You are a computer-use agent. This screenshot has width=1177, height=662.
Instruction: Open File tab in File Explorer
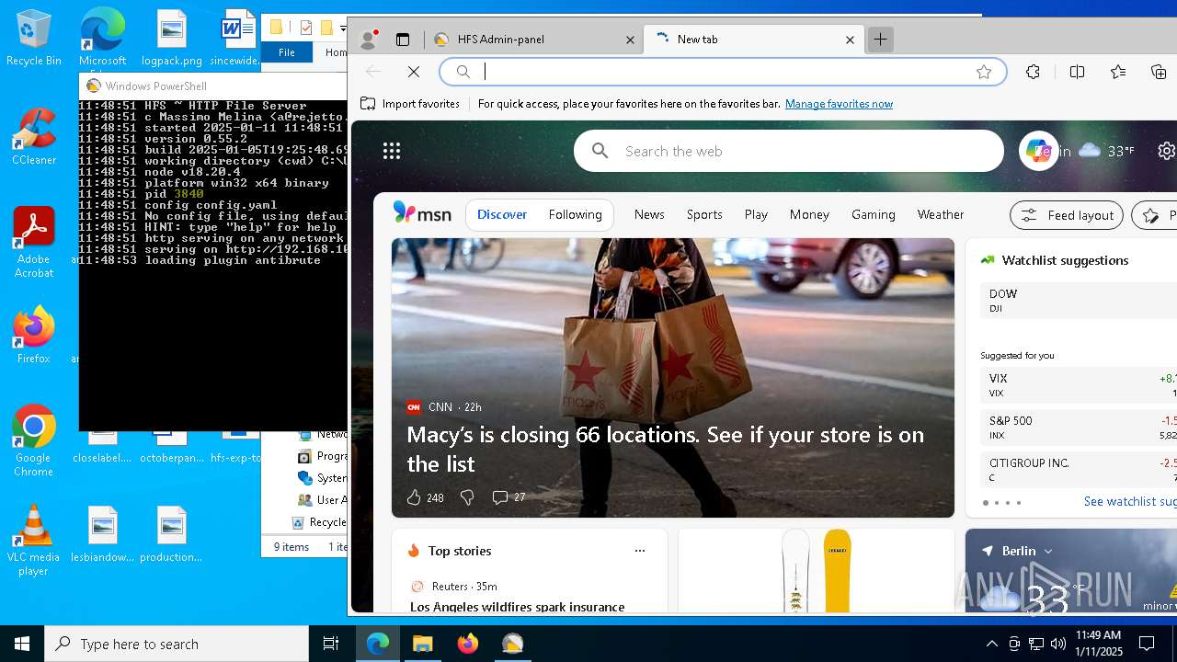click(287, 52)
